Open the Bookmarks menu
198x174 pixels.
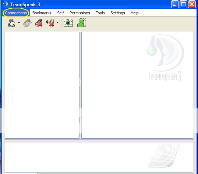point(42,13)
